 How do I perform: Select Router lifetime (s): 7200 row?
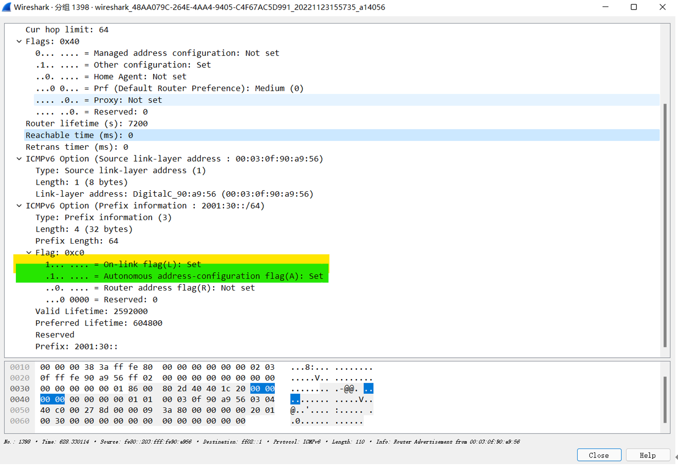coord(342,124)
